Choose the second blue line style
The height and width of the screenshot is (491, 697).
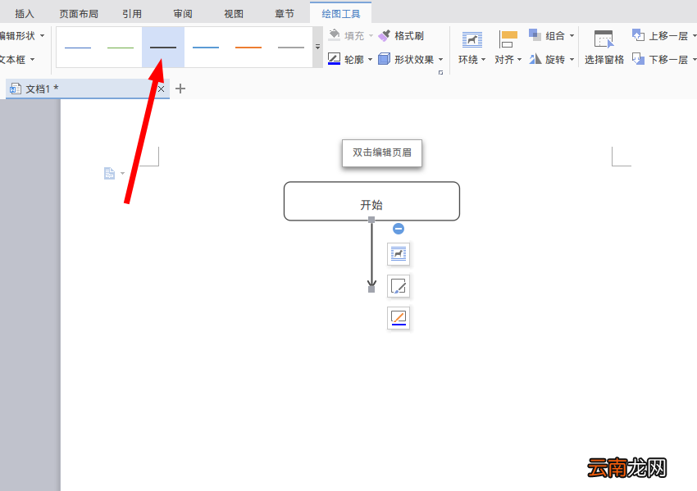(x=206, y=47)
